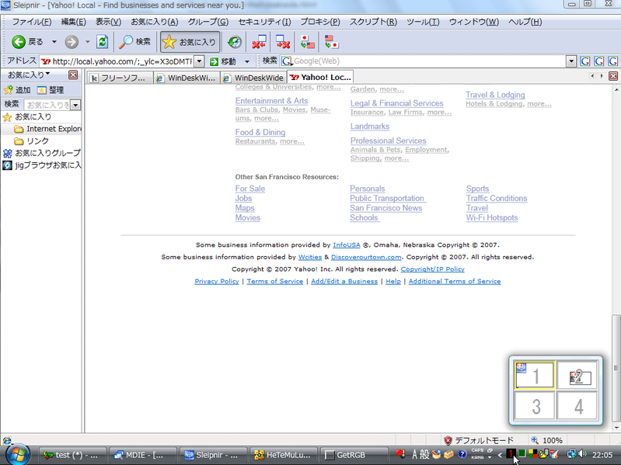Click the green back arrow button
The height and width of the screenshot is (465, 621).
pyautogui.click(x=19, y=42)
